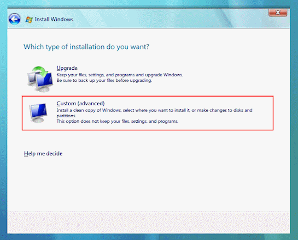
Task: Open the Help me decide link
Action: [43, 153]
